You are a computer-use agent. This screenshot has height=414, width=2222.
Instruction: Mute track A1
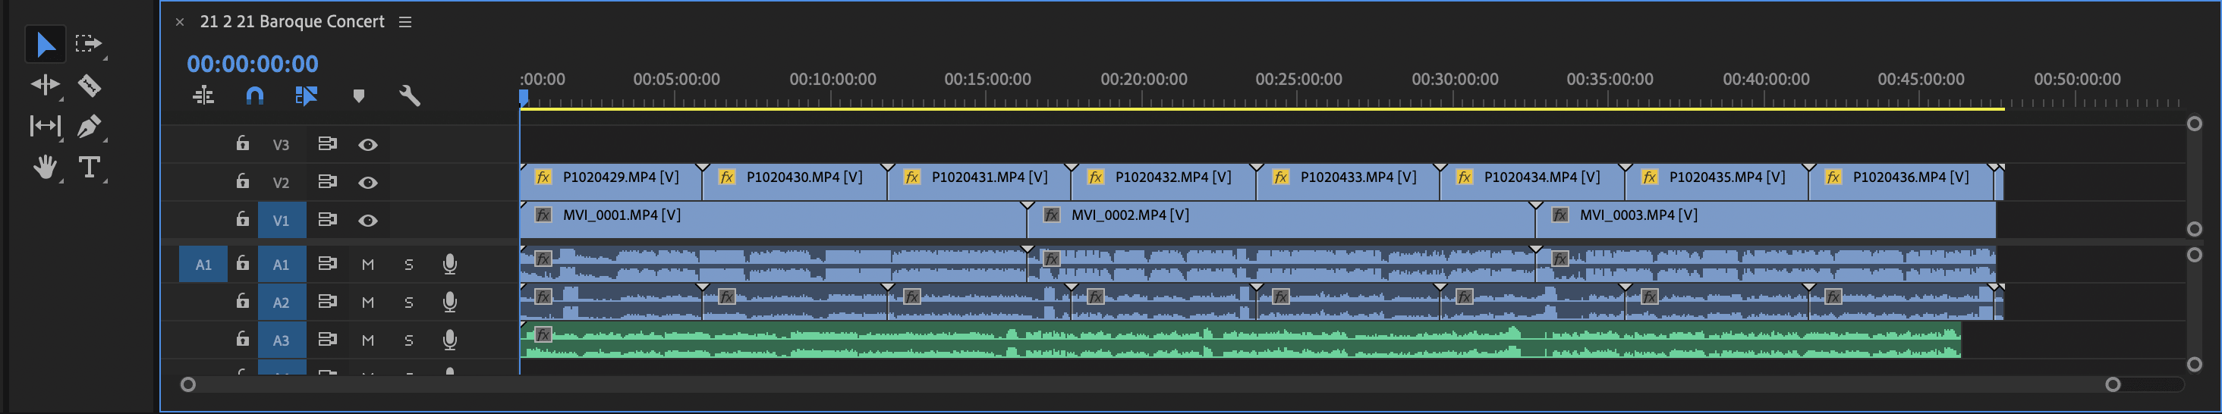pos(367,265)
